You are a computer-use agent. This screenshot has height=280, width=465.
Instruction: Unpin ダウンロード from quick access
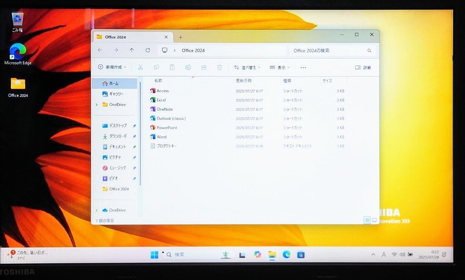coord(134,136)
